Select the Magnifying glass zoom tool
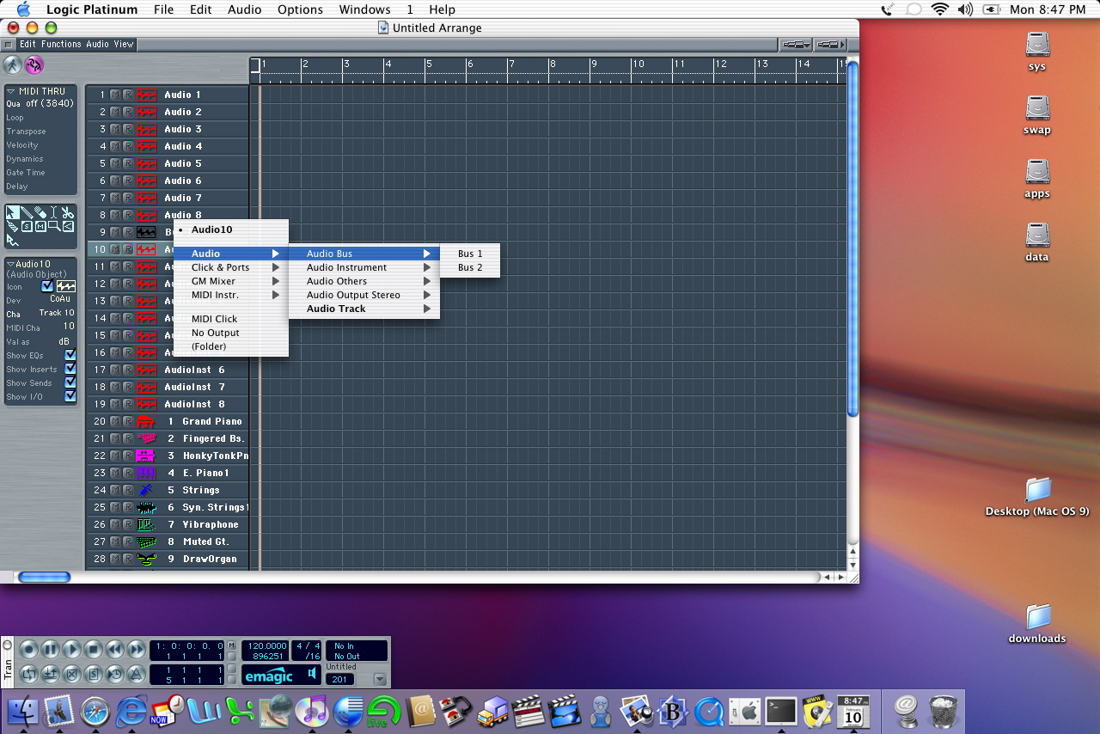1100x734 pixels. pos(53,226)
